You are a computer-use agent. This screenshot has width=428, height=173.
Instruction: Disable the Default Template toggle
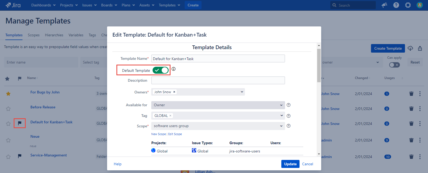pyautogui.click(x=161, y=70)
